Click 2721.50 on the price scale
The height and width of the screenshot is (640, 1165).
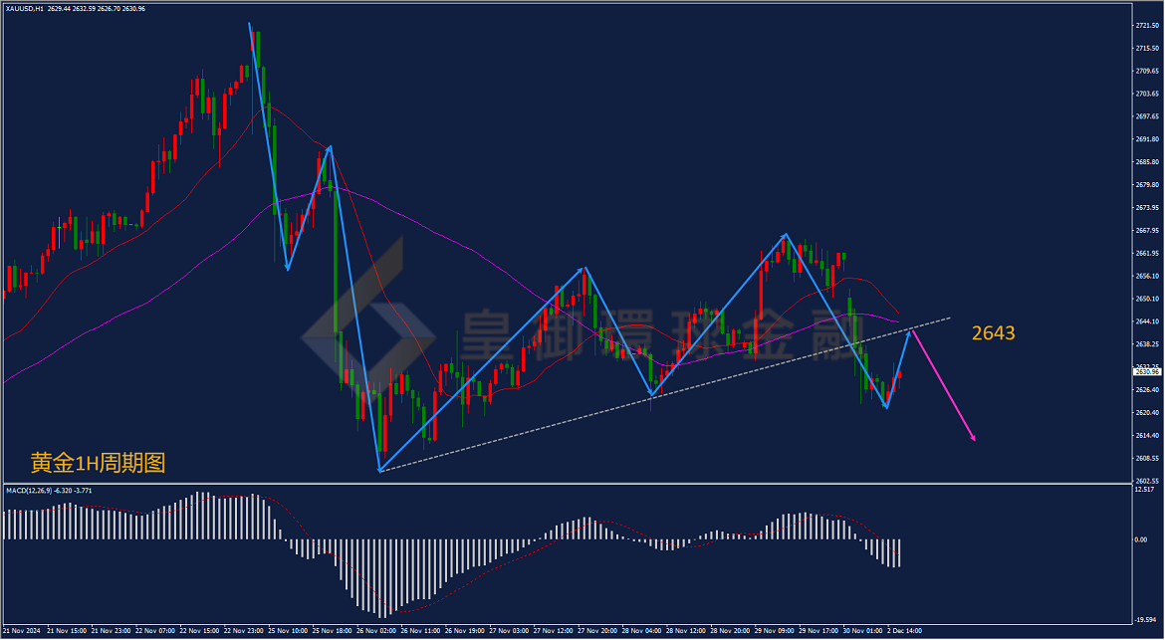click(x=1148, y=25)
